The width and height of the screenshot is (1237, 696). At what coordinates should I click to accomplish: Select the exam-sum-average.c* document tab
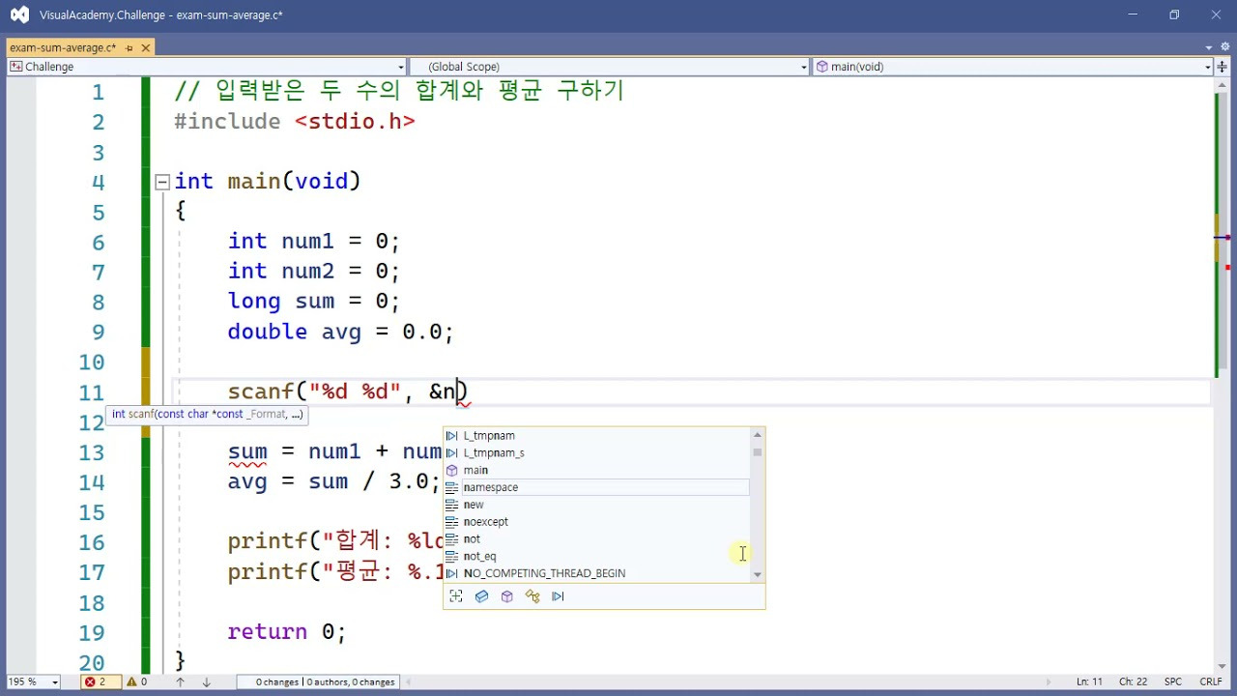[63, 47]
